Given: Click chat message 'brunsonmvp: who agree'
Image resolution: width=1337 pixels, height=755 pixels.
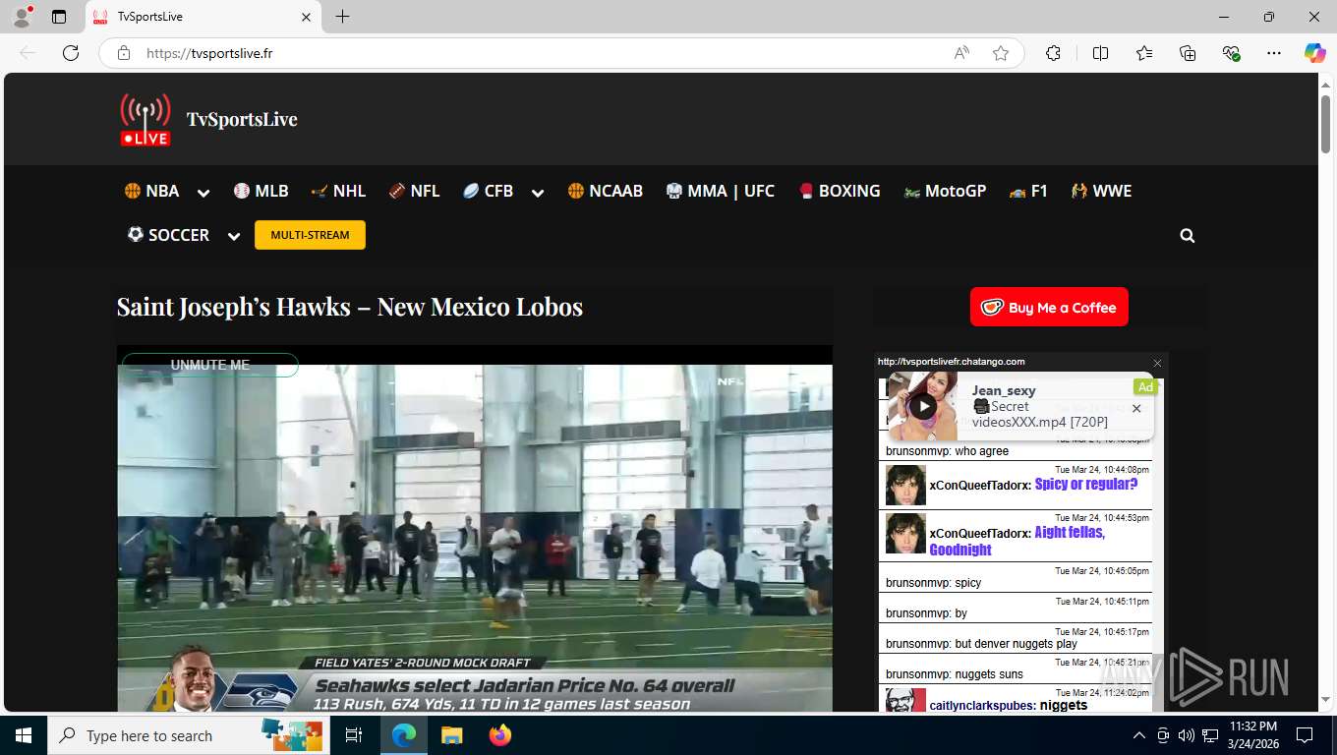Looking at the screenshot, I should click(x=947, y=451).
